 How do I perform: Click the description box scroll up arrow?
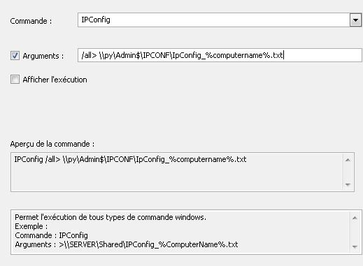pos(355,218)
